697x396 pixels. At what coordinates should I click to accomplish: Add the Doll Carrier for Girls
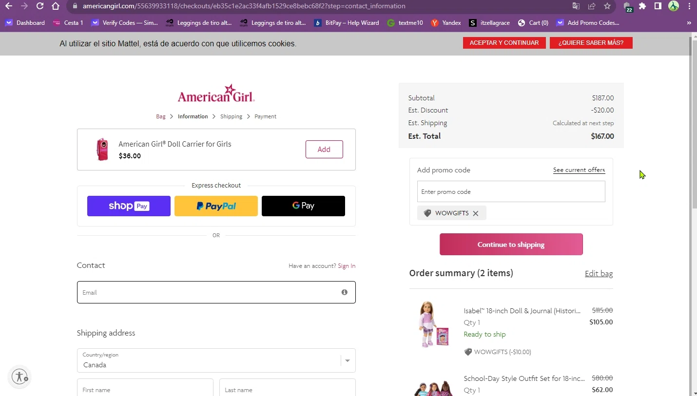(324, 150)
